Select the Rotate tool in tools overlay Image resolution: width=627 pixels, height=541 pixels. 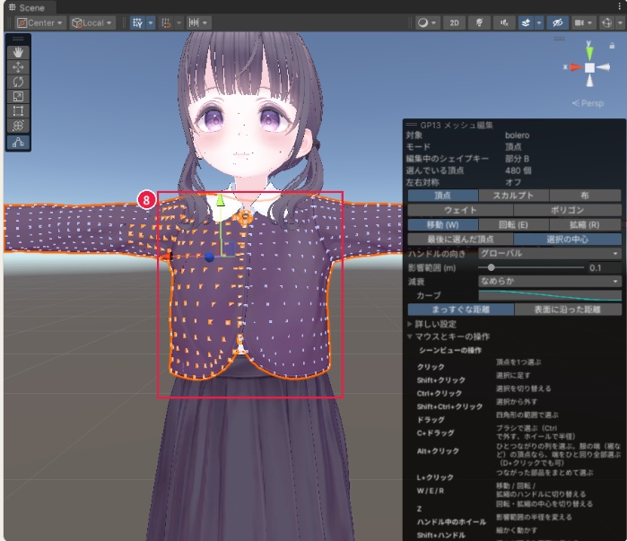pyautogui.click(x=18, y=82)
